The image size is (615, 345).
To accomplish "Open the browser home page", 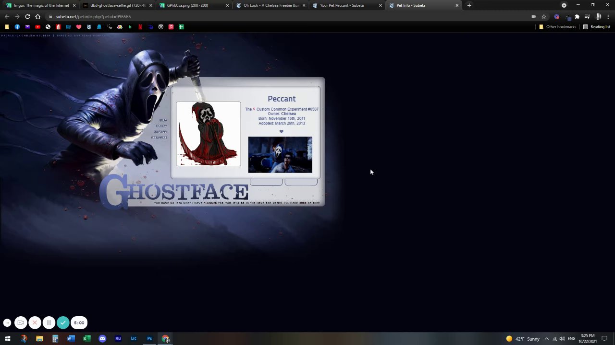I will (37, 16).
